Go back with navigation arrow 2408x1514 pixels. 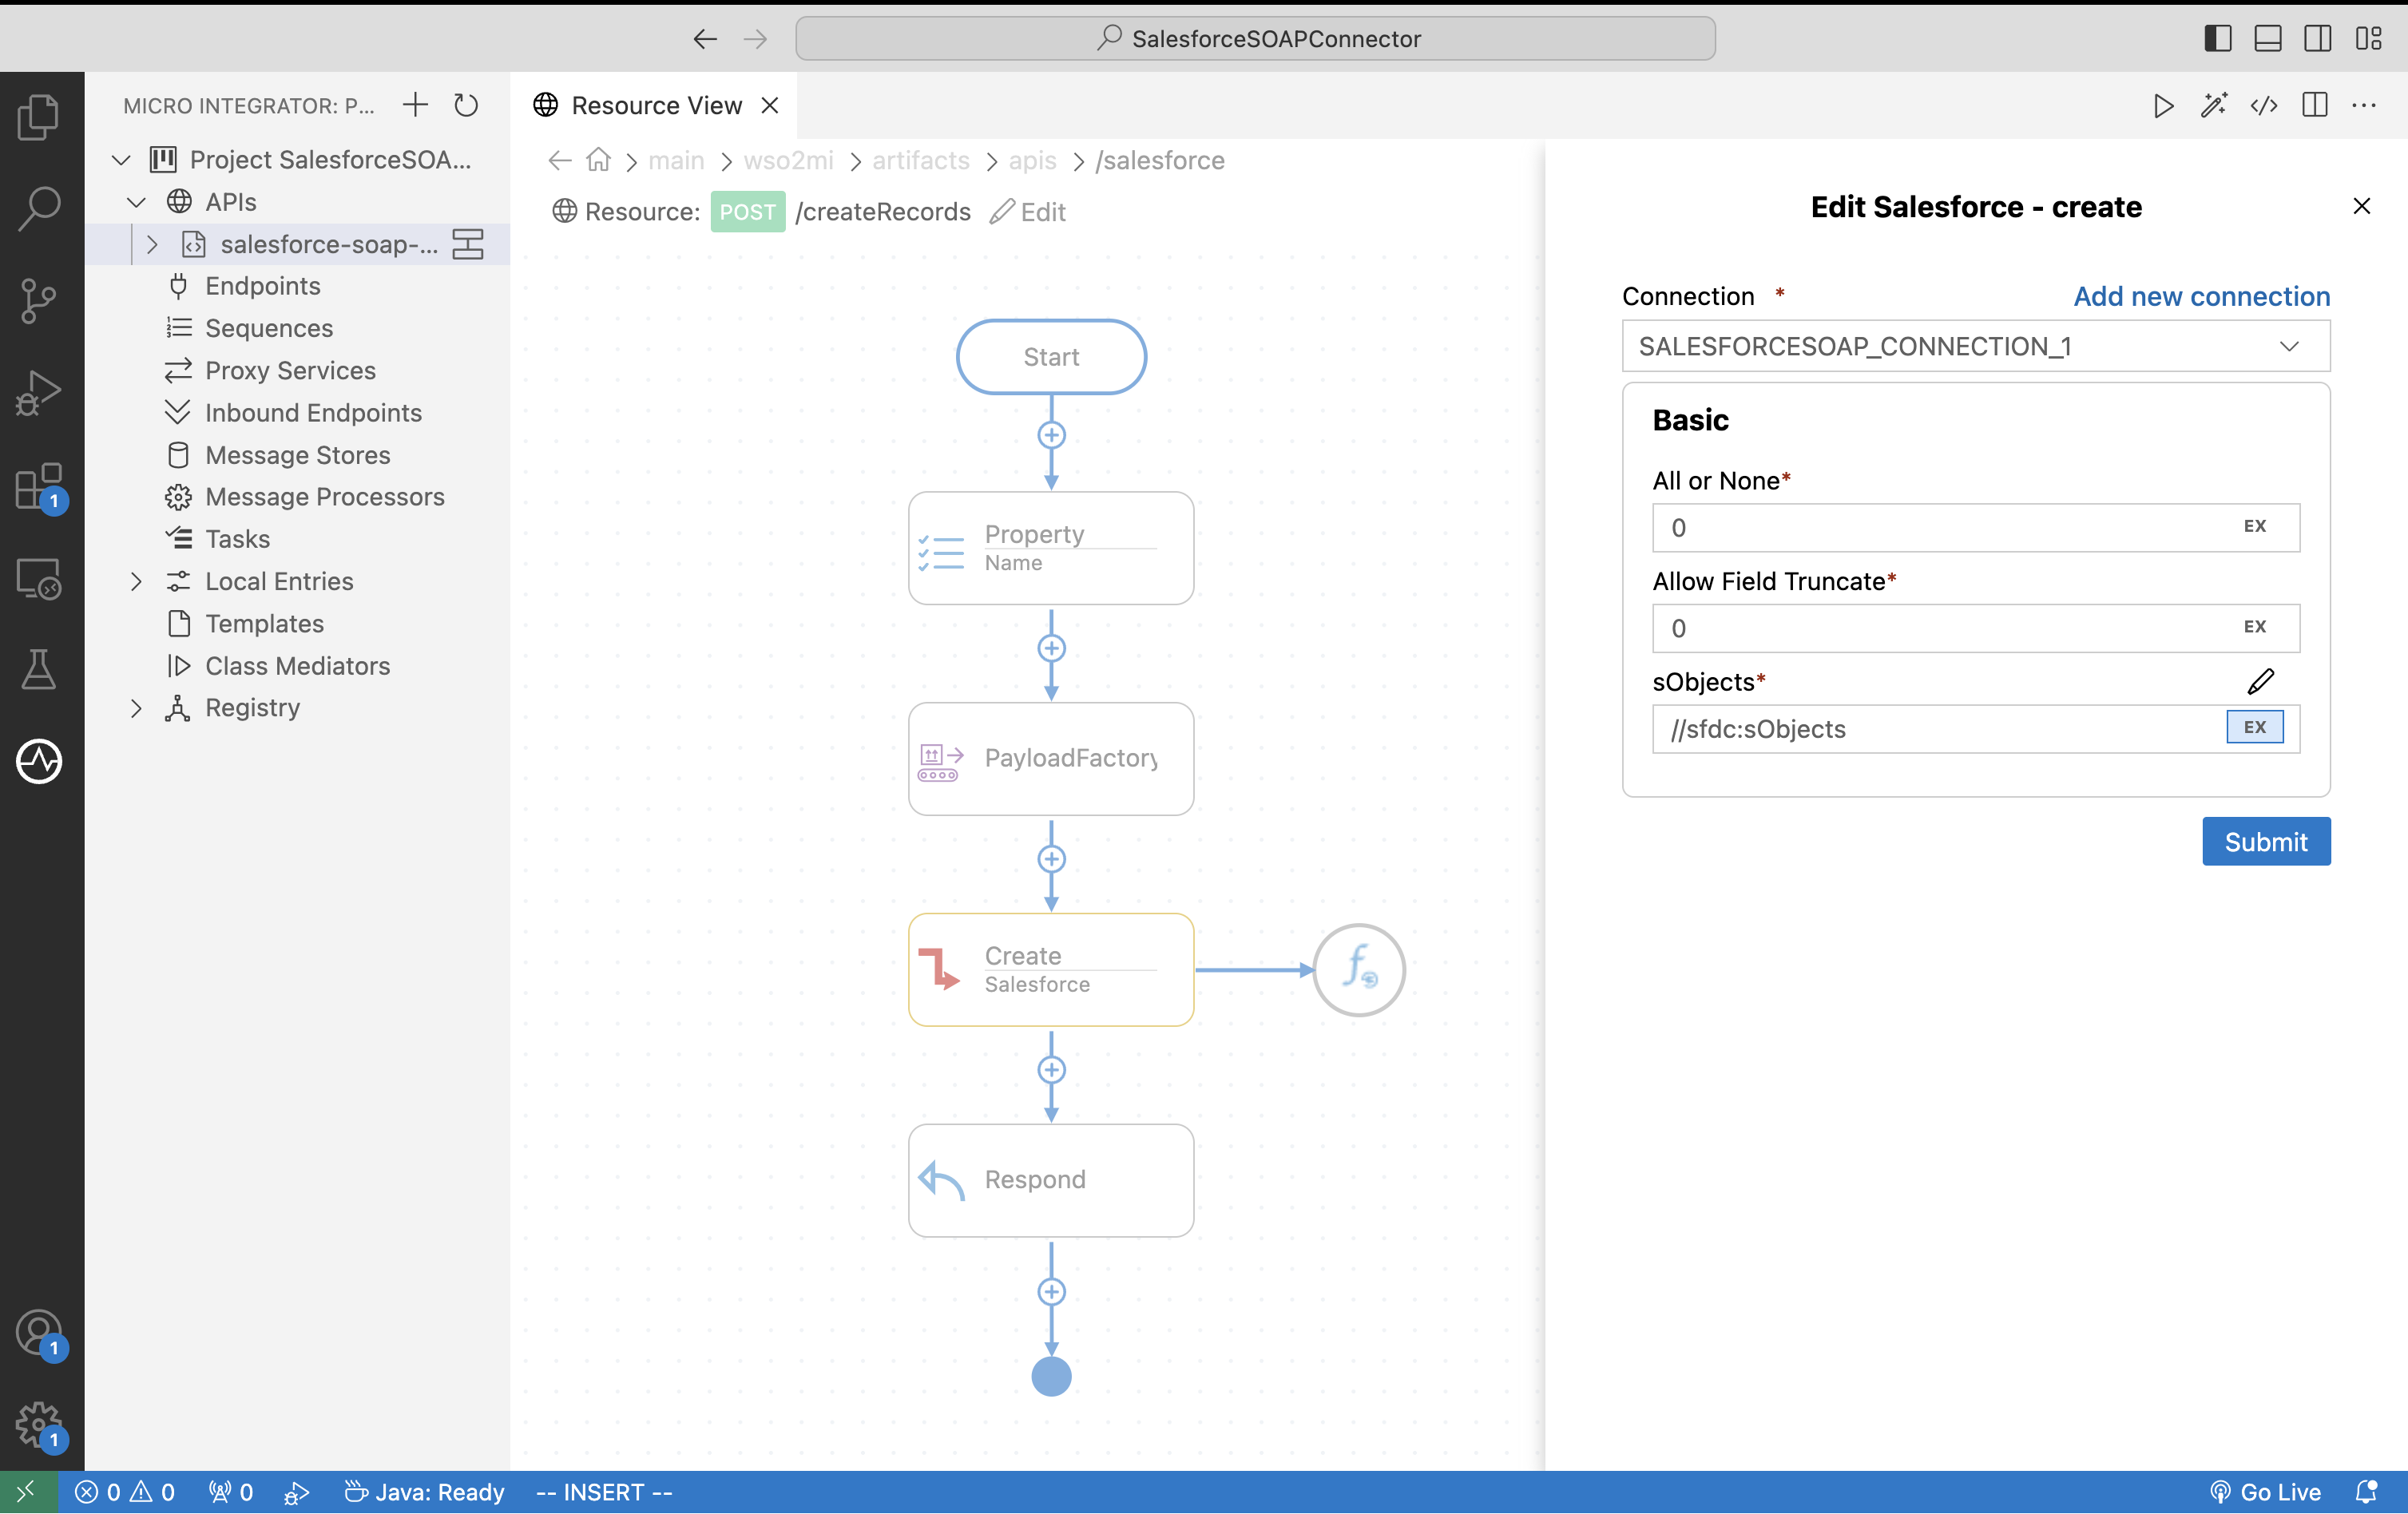tap(705, 38)
